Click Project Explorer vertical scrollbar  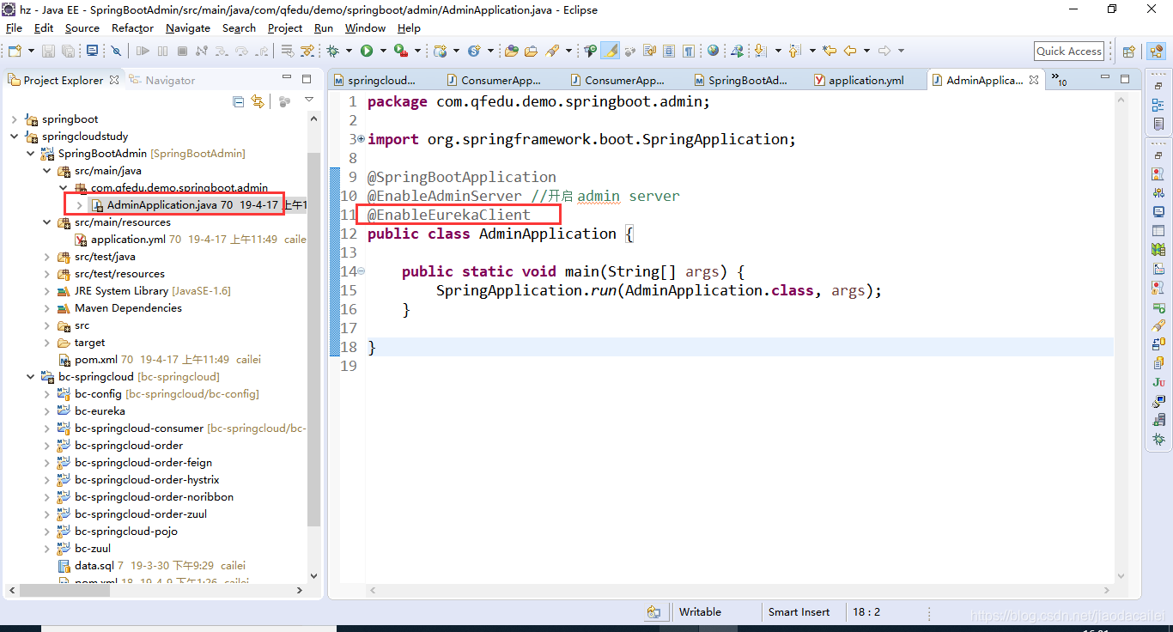click(313, 339)
